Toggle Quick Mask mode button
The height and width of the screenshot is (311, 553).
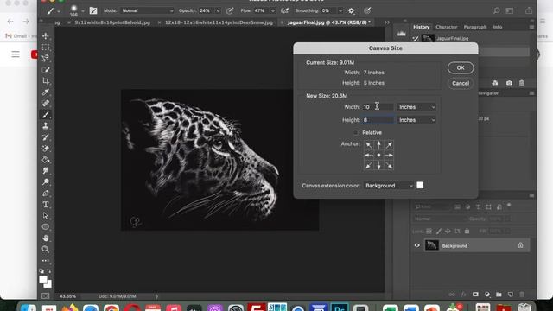46,296
